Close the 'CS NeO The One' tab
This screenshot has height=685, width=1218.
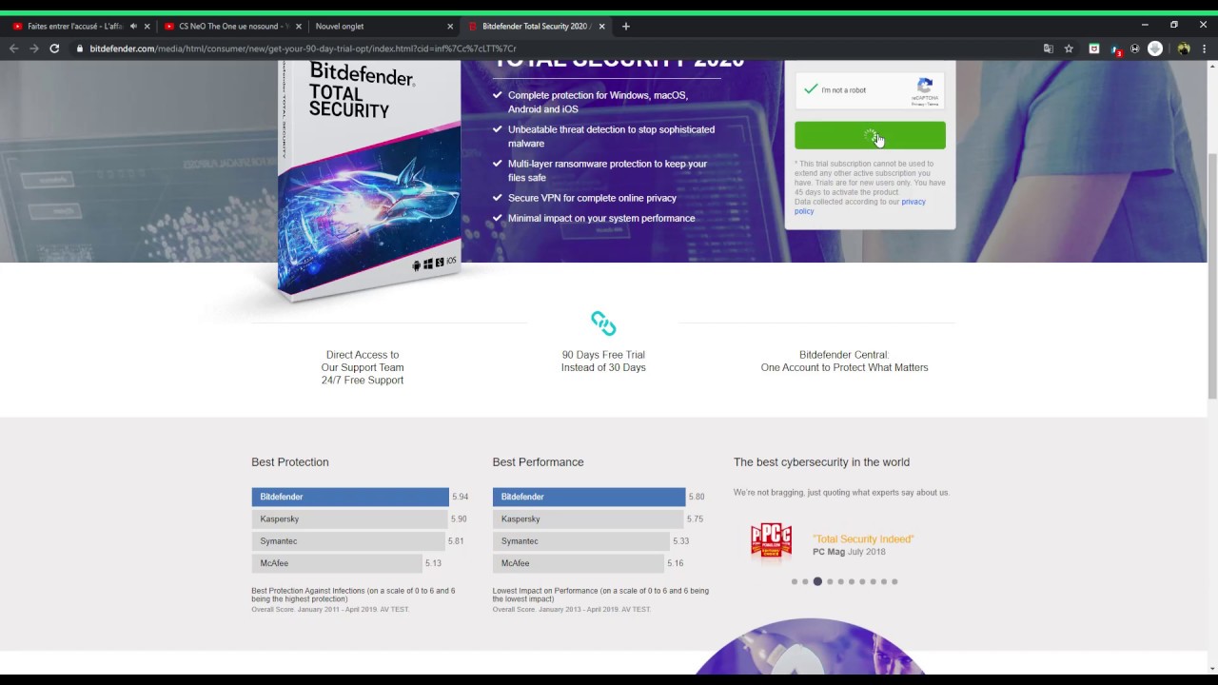pyautogui.click(x=298, y=27)
